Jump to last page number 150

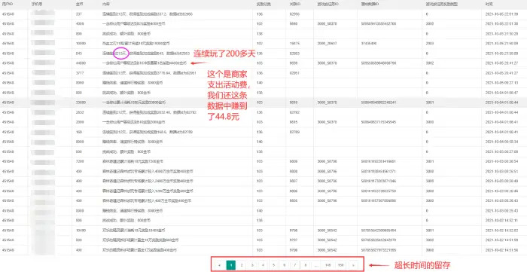tap(341, 265)
